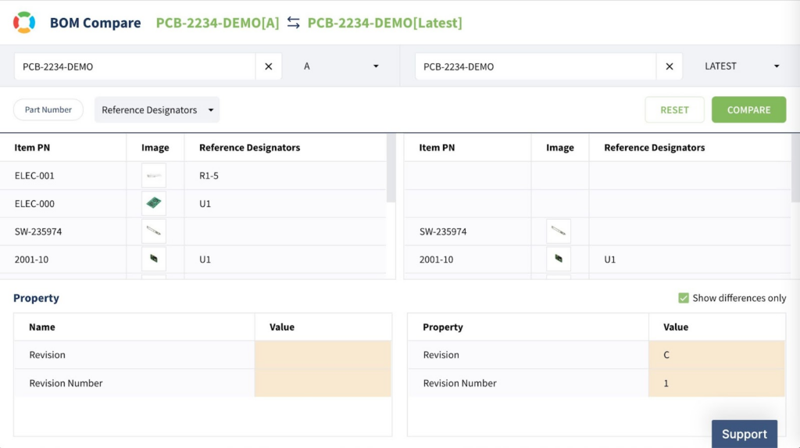
Task: Click the green COMPARE button
Action: click(749, 109)
